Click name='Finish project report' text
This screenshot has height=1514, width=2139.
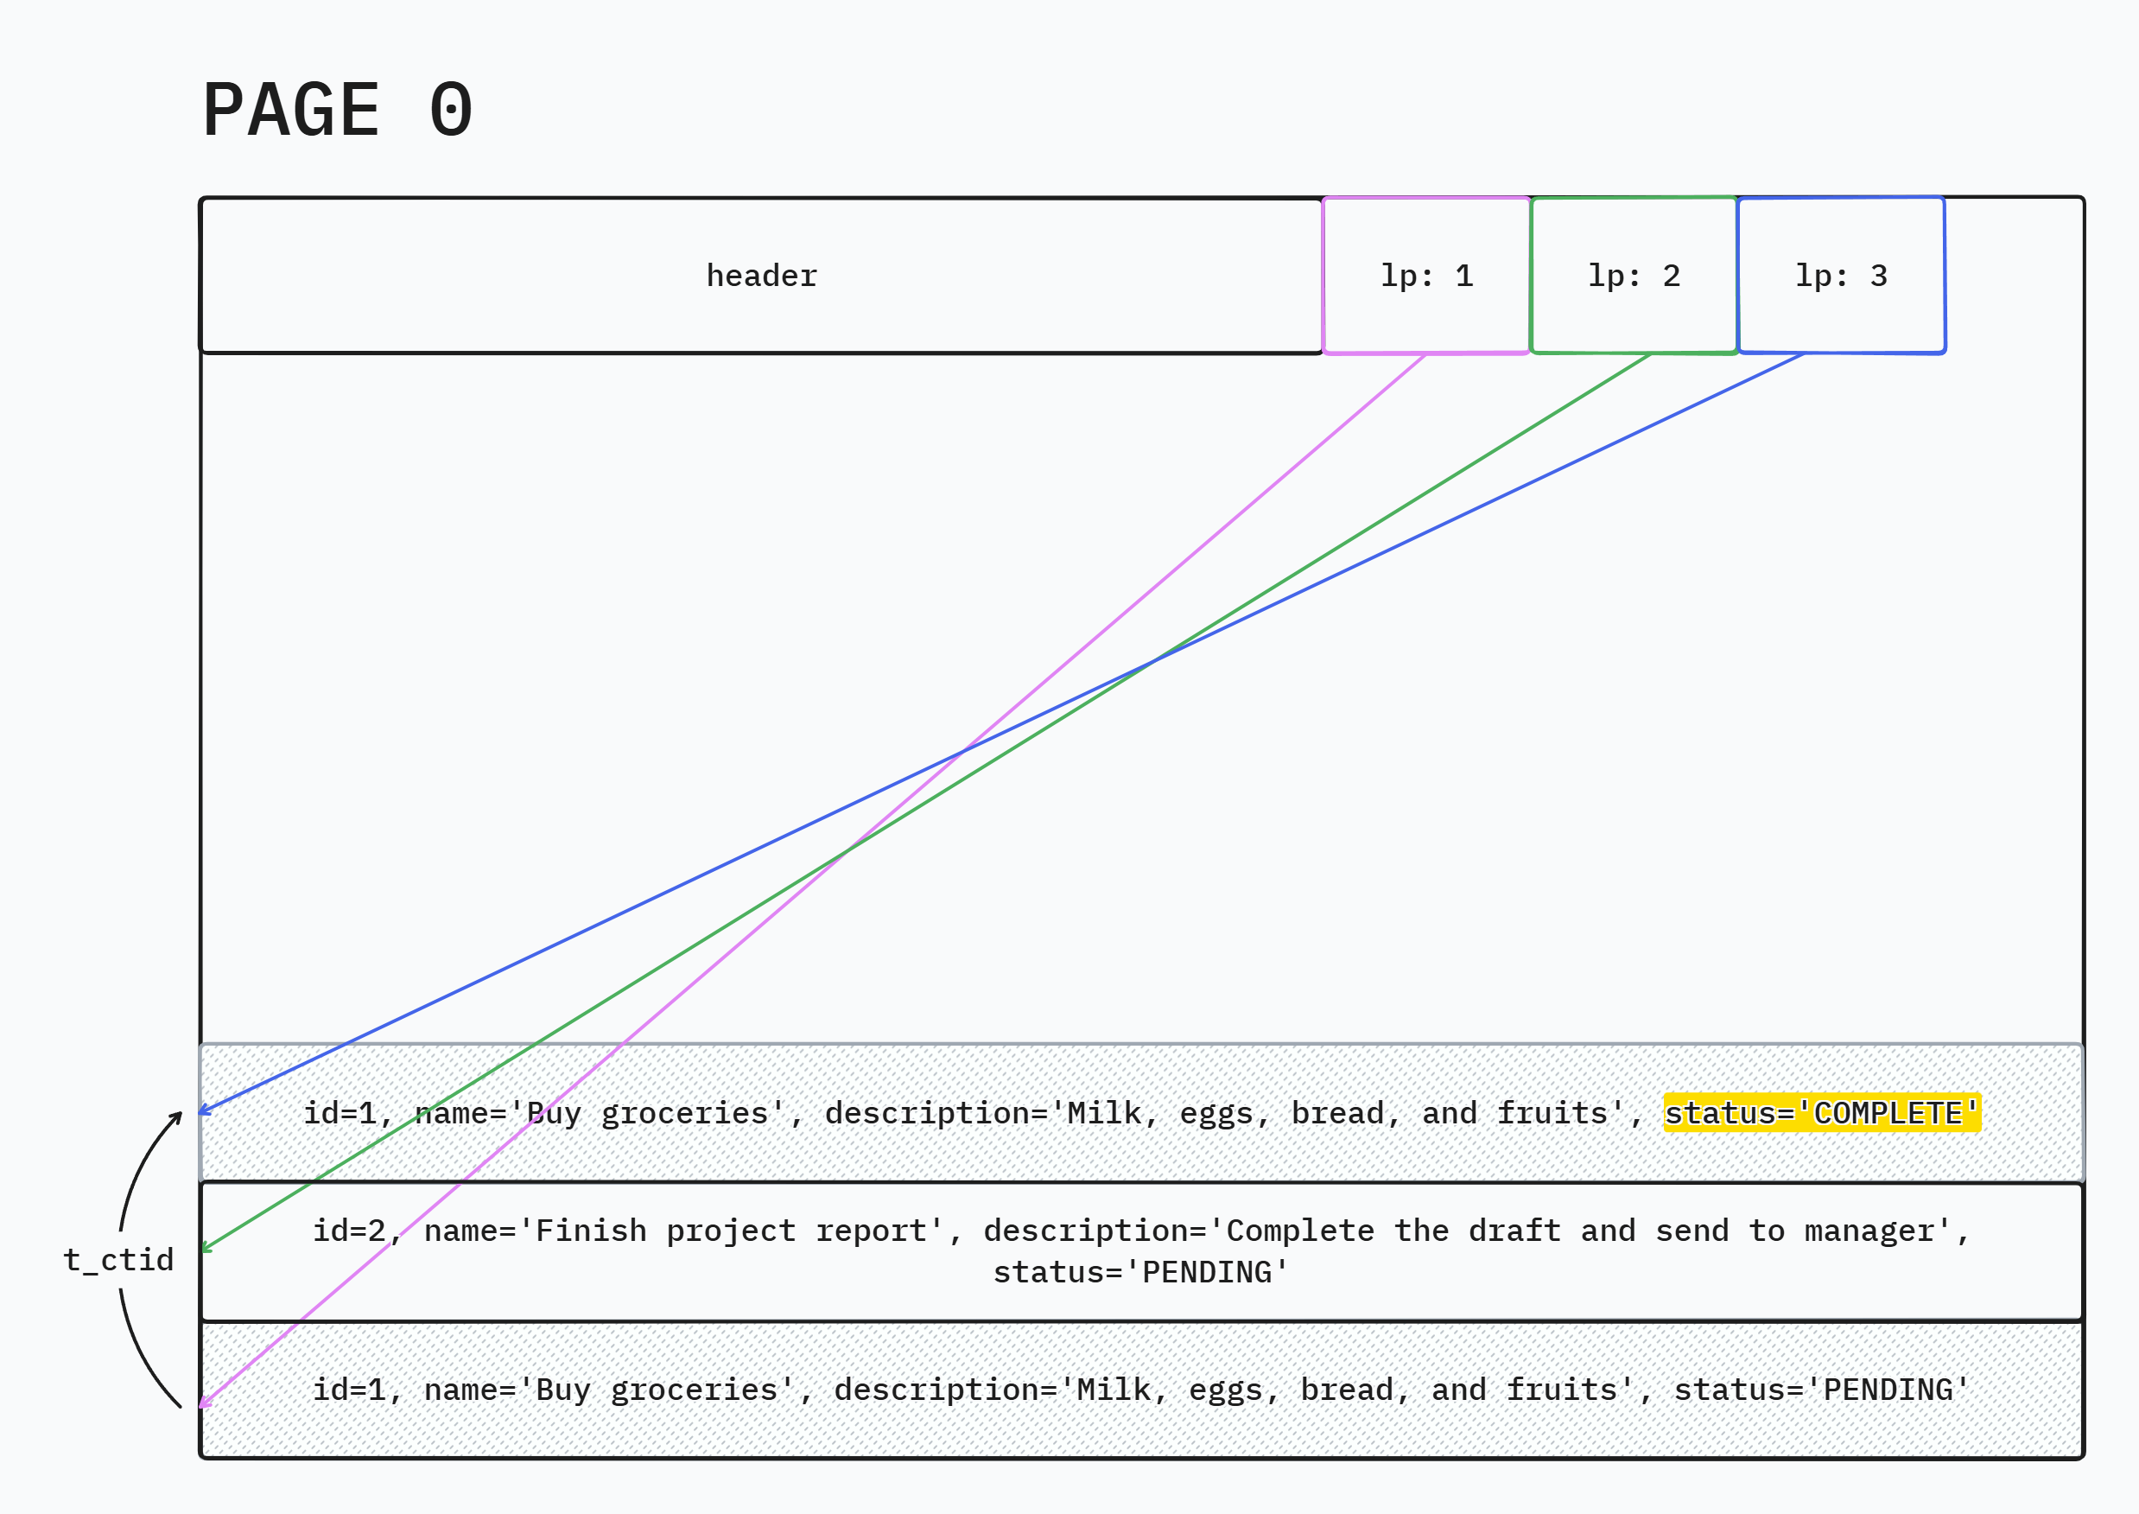(685, 1231)
